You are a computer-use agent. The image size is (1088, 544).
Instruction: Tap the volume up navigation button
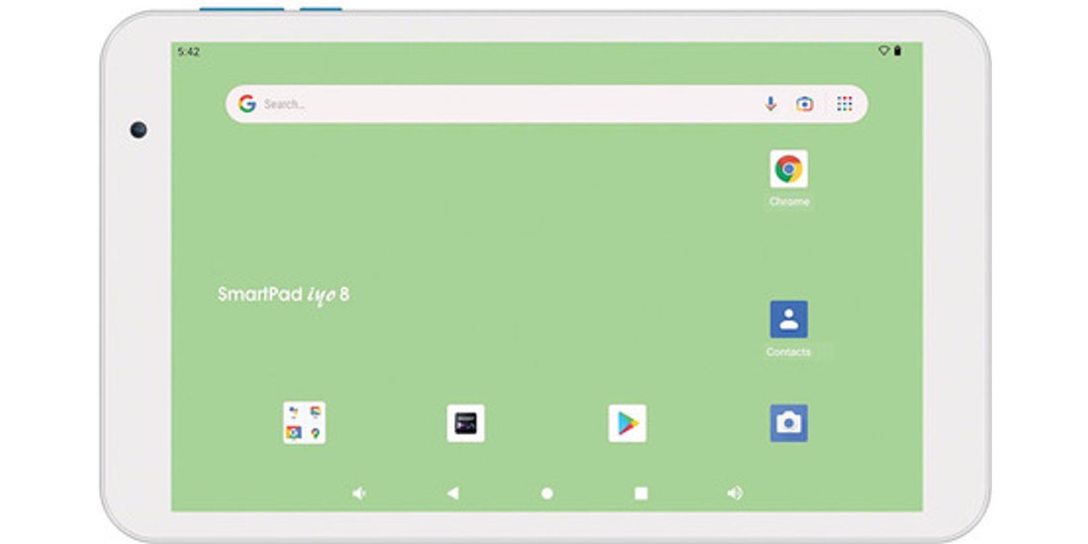[735, 493]
